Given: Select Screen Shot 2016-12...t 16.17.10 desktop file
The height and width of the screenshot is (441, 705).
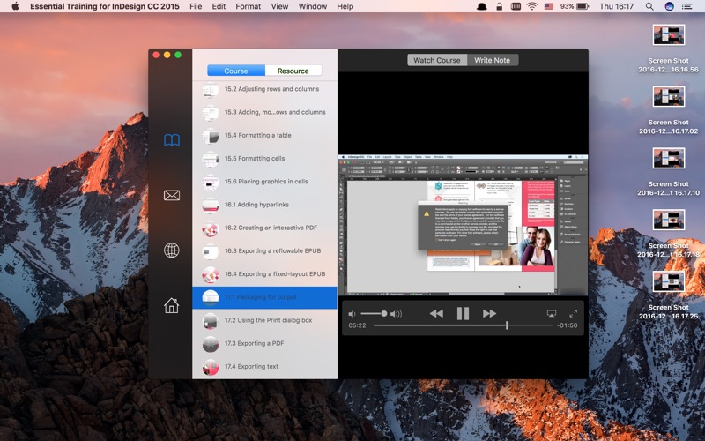Looking at the screenshot, I should pos(669,172).
